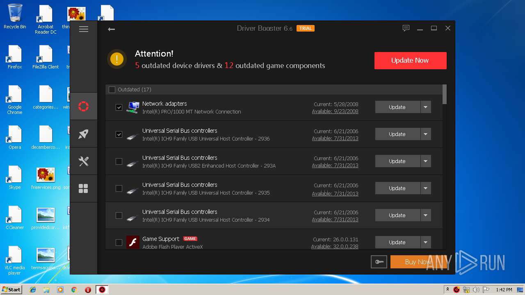
Task: Expand Update dropdown arrow for Controller 2936
Action: (426, 134)
